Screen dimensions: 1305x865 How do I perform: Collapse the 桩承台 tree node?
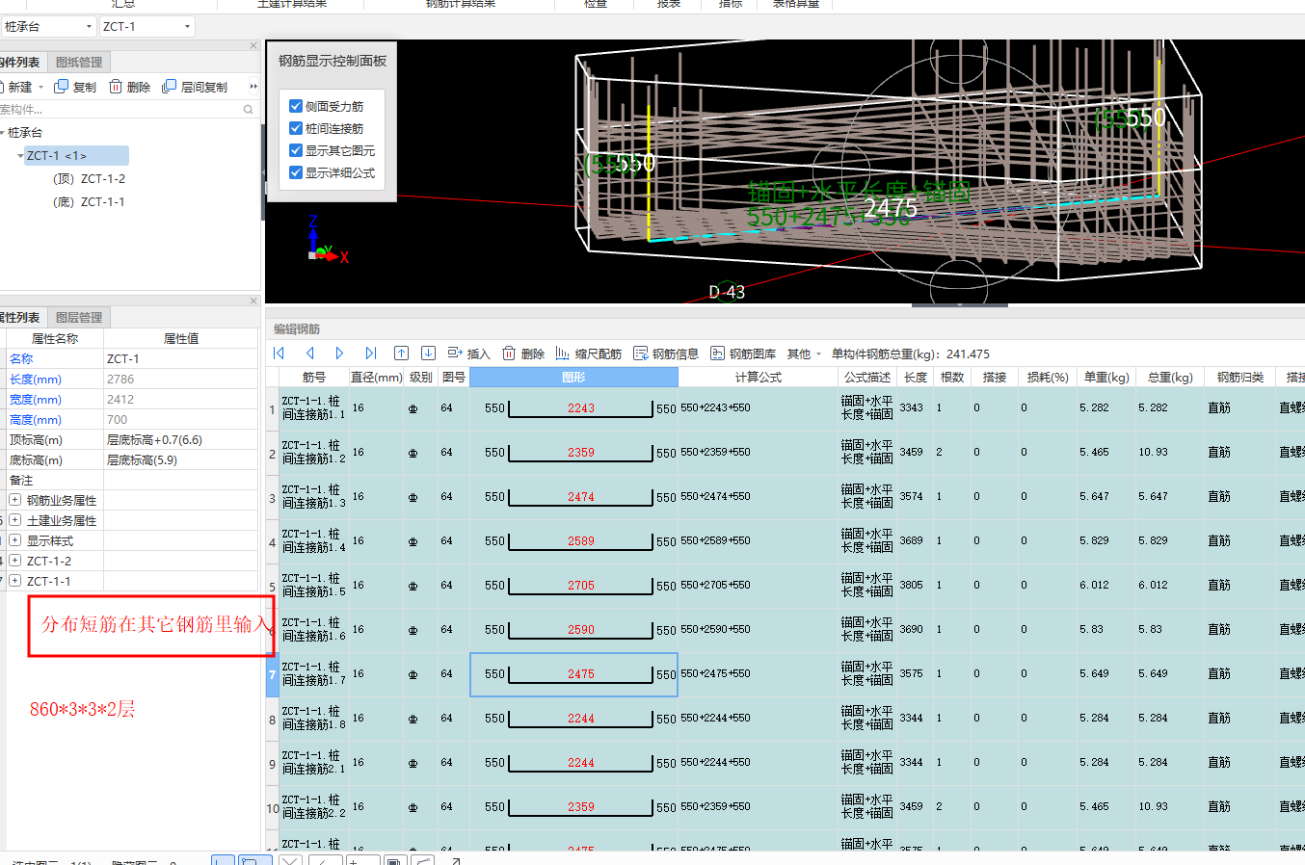click(3, 133)
